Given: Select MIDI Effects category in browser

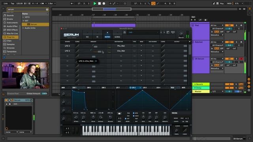Looking at the screenshot, I should pyautogui.click(x=11, y=30).
